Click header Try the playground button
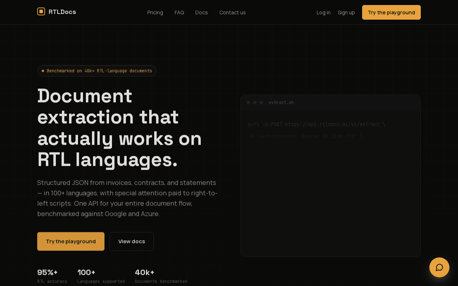 point(391,13)
